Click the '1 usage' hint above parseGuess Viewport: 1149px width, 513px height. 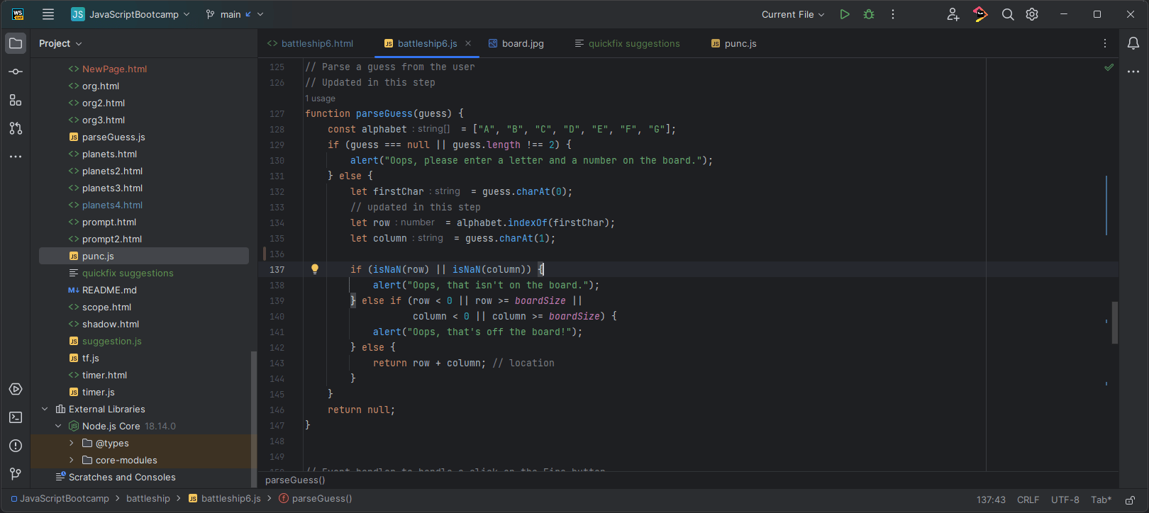321,98
